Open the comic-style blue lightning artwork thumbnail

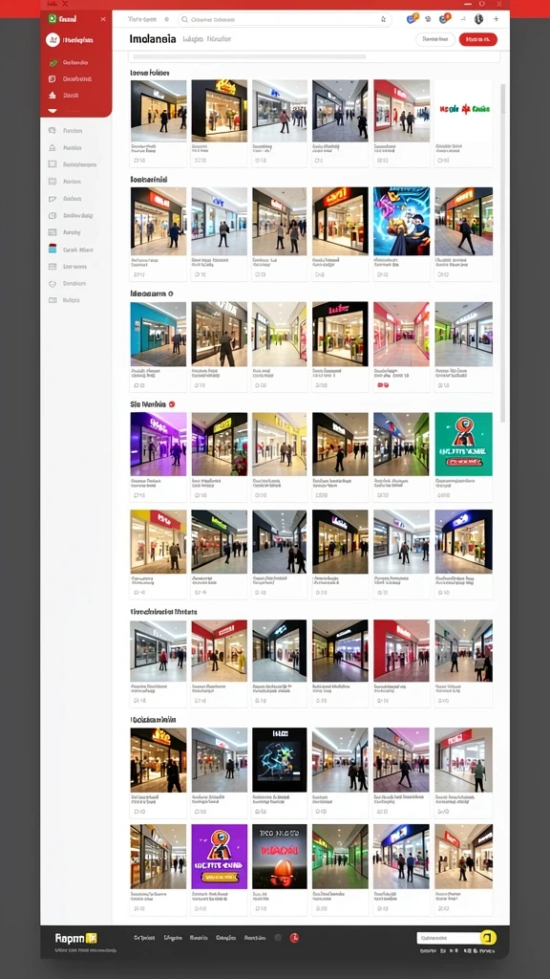[402, 221]
